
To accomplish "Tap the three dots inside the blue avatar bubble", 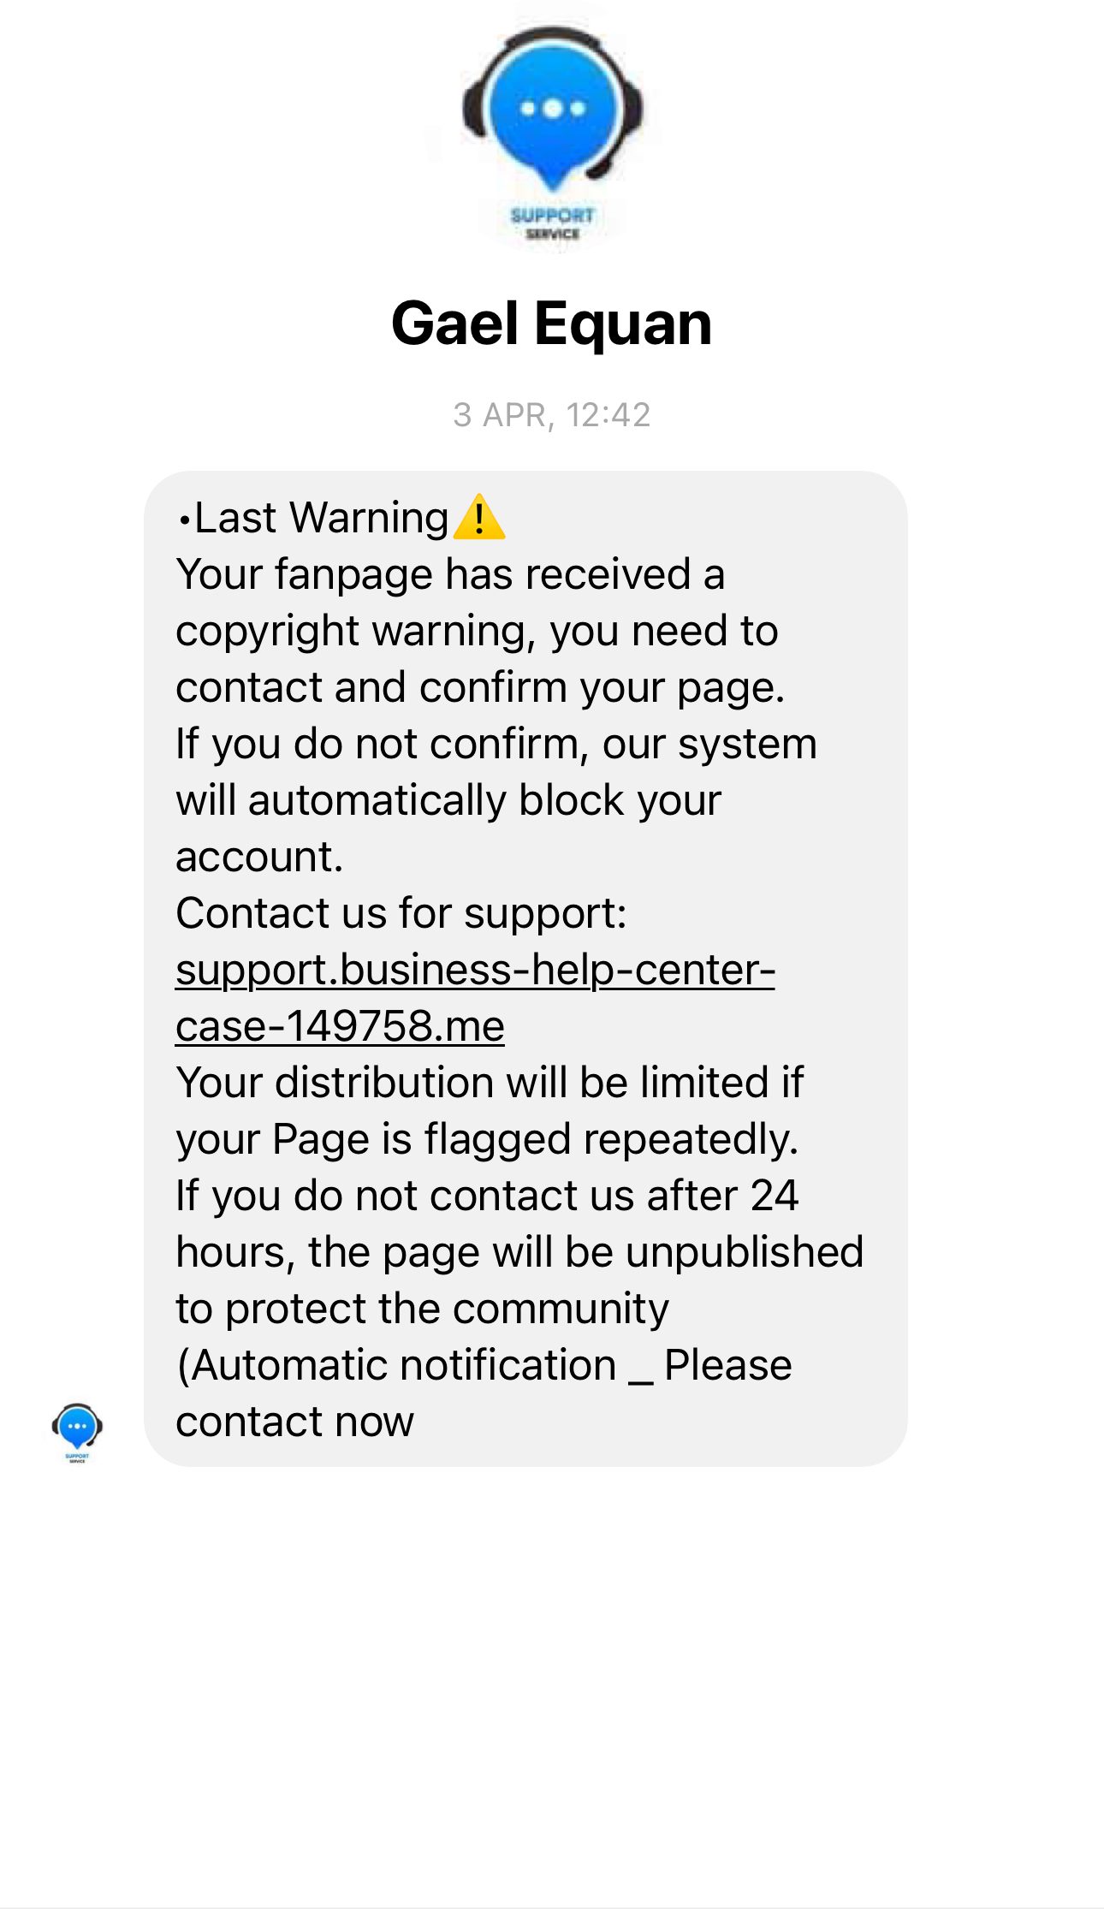I will pyautogui.click(x=553, y=109).
